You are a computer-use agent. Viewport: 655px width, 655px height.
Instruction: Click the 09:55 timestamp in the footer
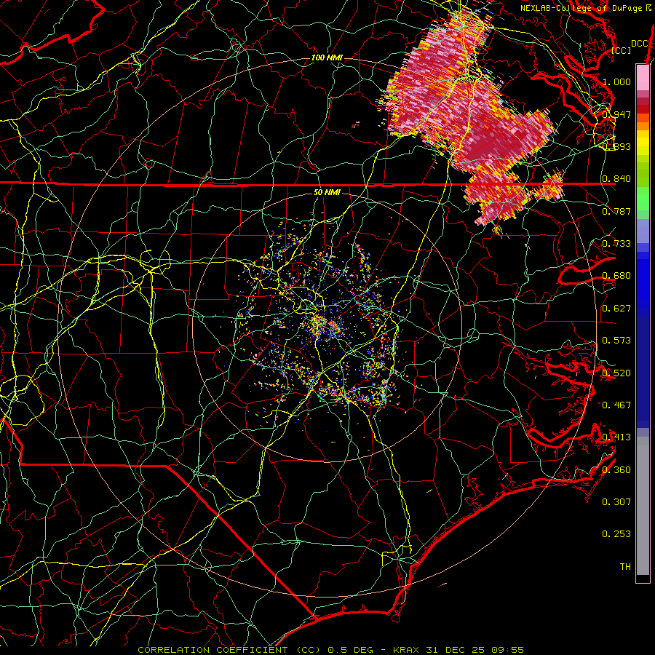pyautogui.click(x=509, y=650)
